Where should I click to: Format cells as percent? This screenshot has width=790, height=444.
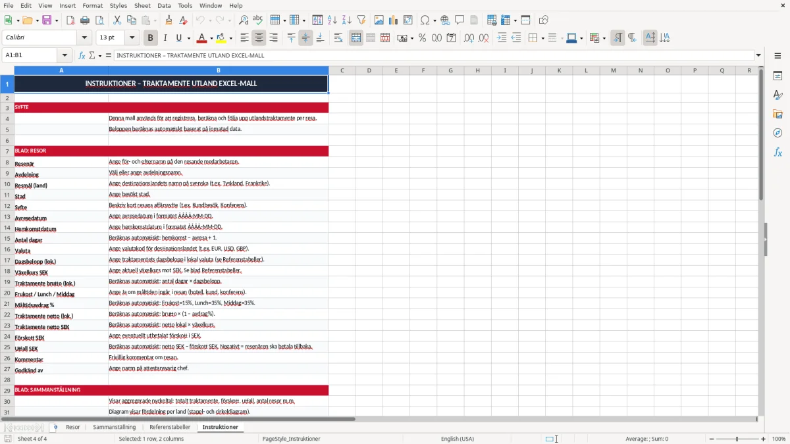point(422,38)
